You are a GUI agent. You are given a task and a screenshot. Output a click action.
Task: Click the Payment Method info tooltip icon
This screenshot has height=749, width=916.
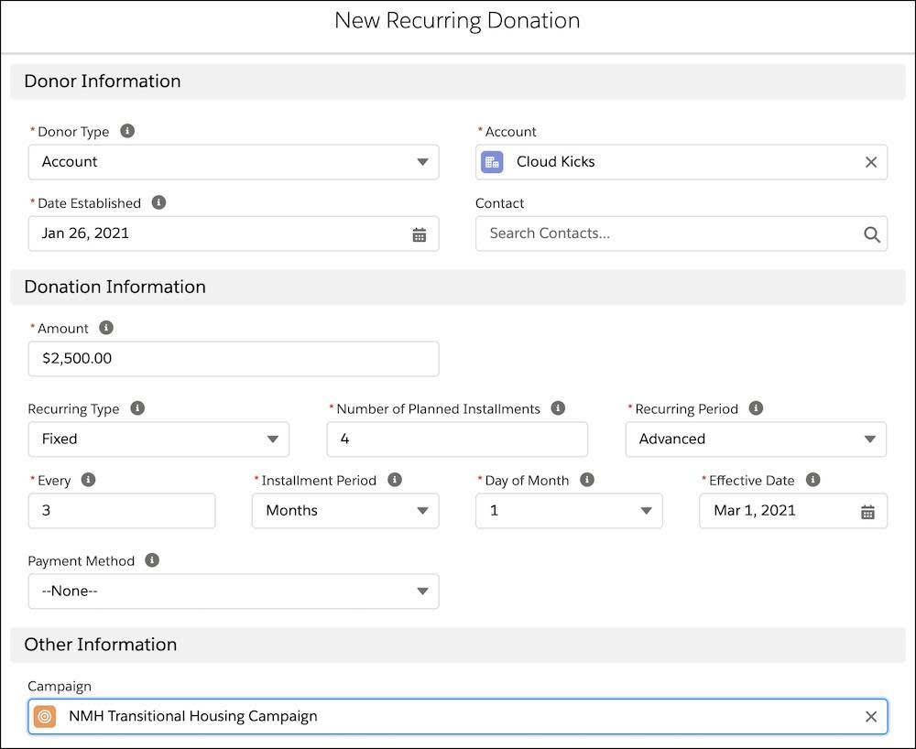point(153,560)
